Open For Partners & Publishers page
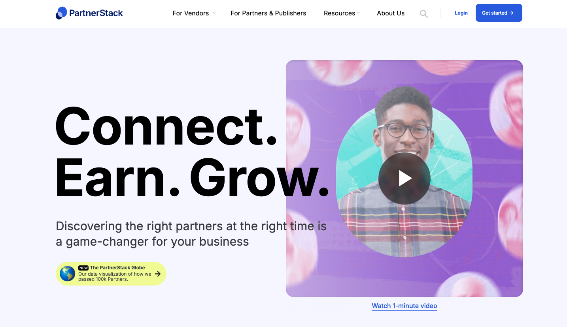 click(268, 13)
